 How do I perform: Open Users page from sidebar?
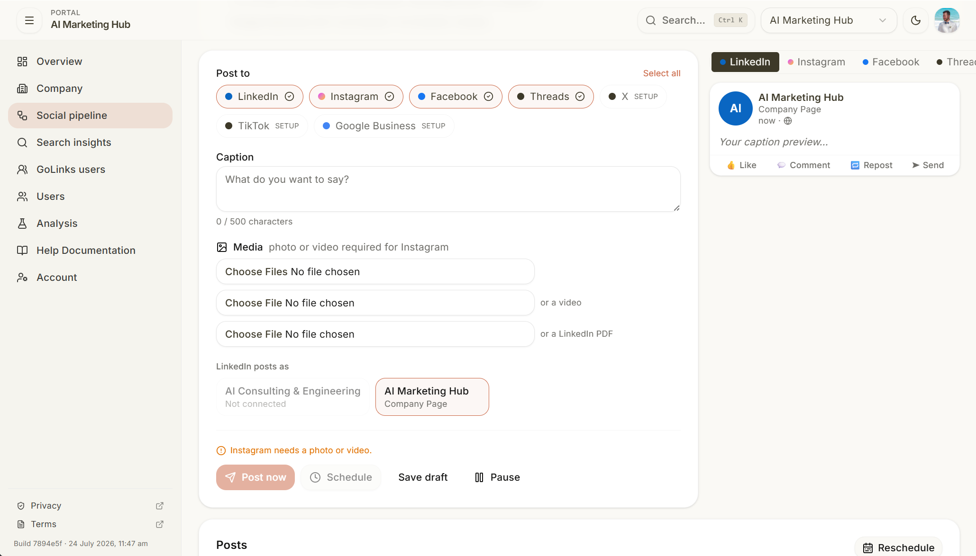[x=90, y=197]
